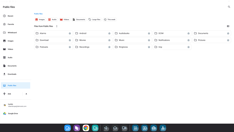This screenshot has height=132, width=234.
Task: Open the DCIM folder
Action: (172, 33)
